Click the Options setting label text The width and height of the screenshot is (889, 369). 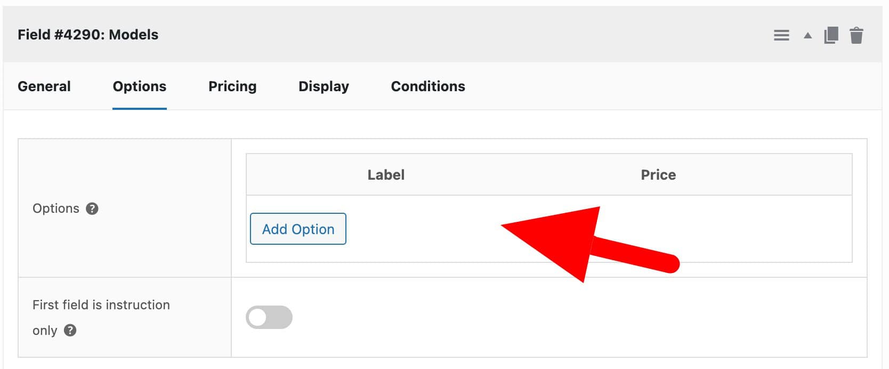pyautogui.click(x=56, y=208)
